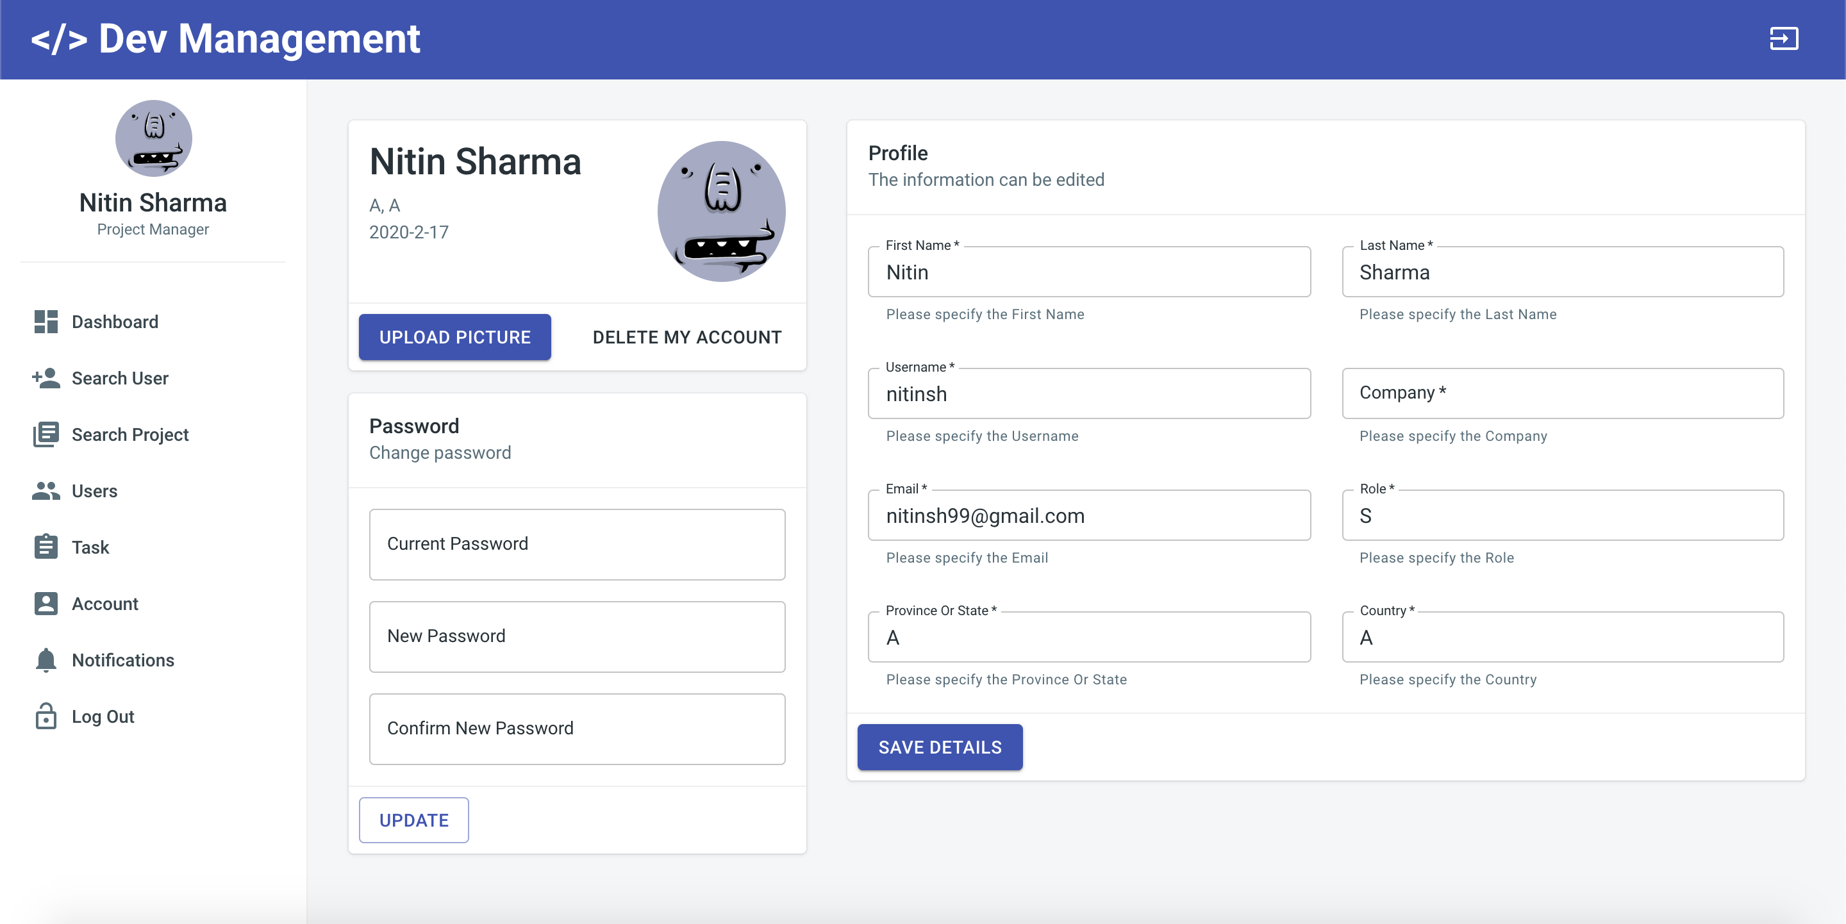1846x924 pixels.
Task: Click the Upload Picture button
Action: (x=455, y=336)
